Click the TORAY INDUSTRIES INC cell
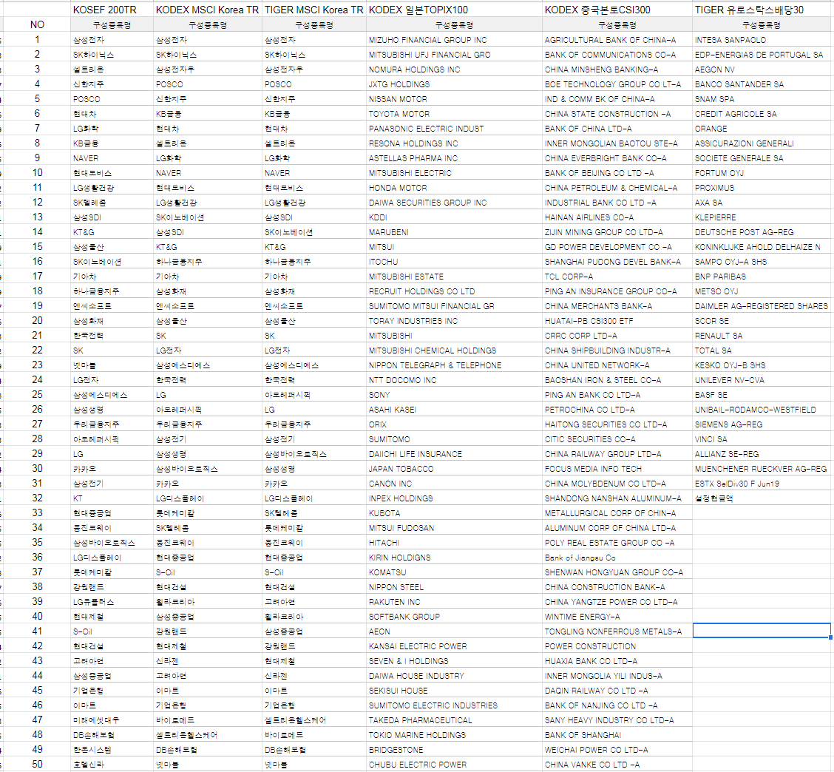The height and width of the screenshot is (772, 834). (x=454, y=320)
